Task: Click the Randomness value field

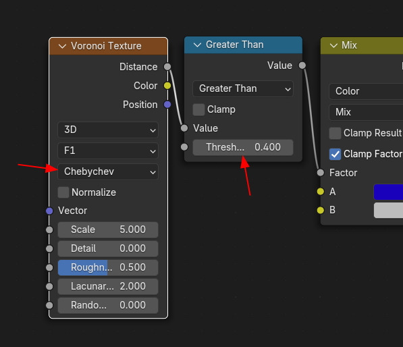Action: click(x=108, y=305)
